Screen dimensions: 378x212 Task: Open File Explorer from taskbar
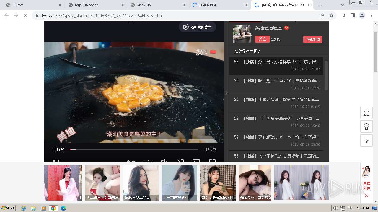click(x=33, y=208)
